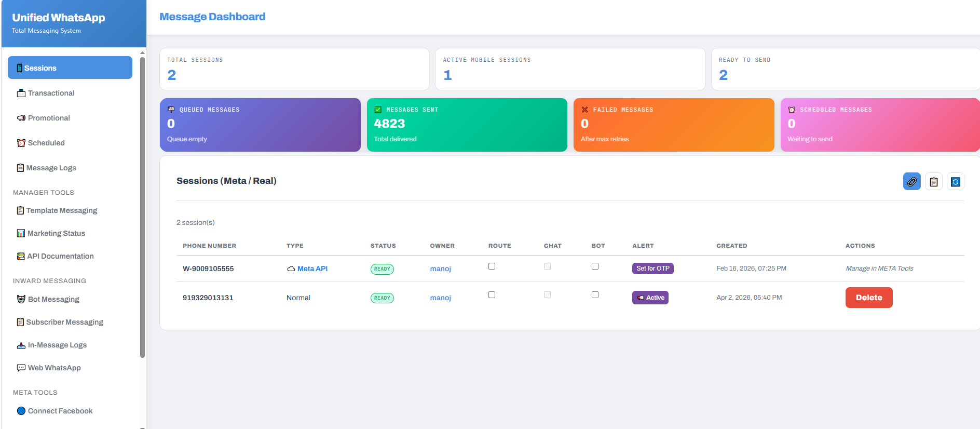Click the READY status badge for 919329013131
This screenshot has height=429, width=980.
[382, 298]
